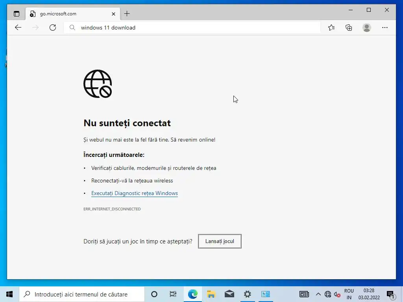Image resolution: width=403 pixels, height=302 pixels.
Task: Click the disconnected globe icon on page
Action: pyautogui.click(x=98, y=84)
